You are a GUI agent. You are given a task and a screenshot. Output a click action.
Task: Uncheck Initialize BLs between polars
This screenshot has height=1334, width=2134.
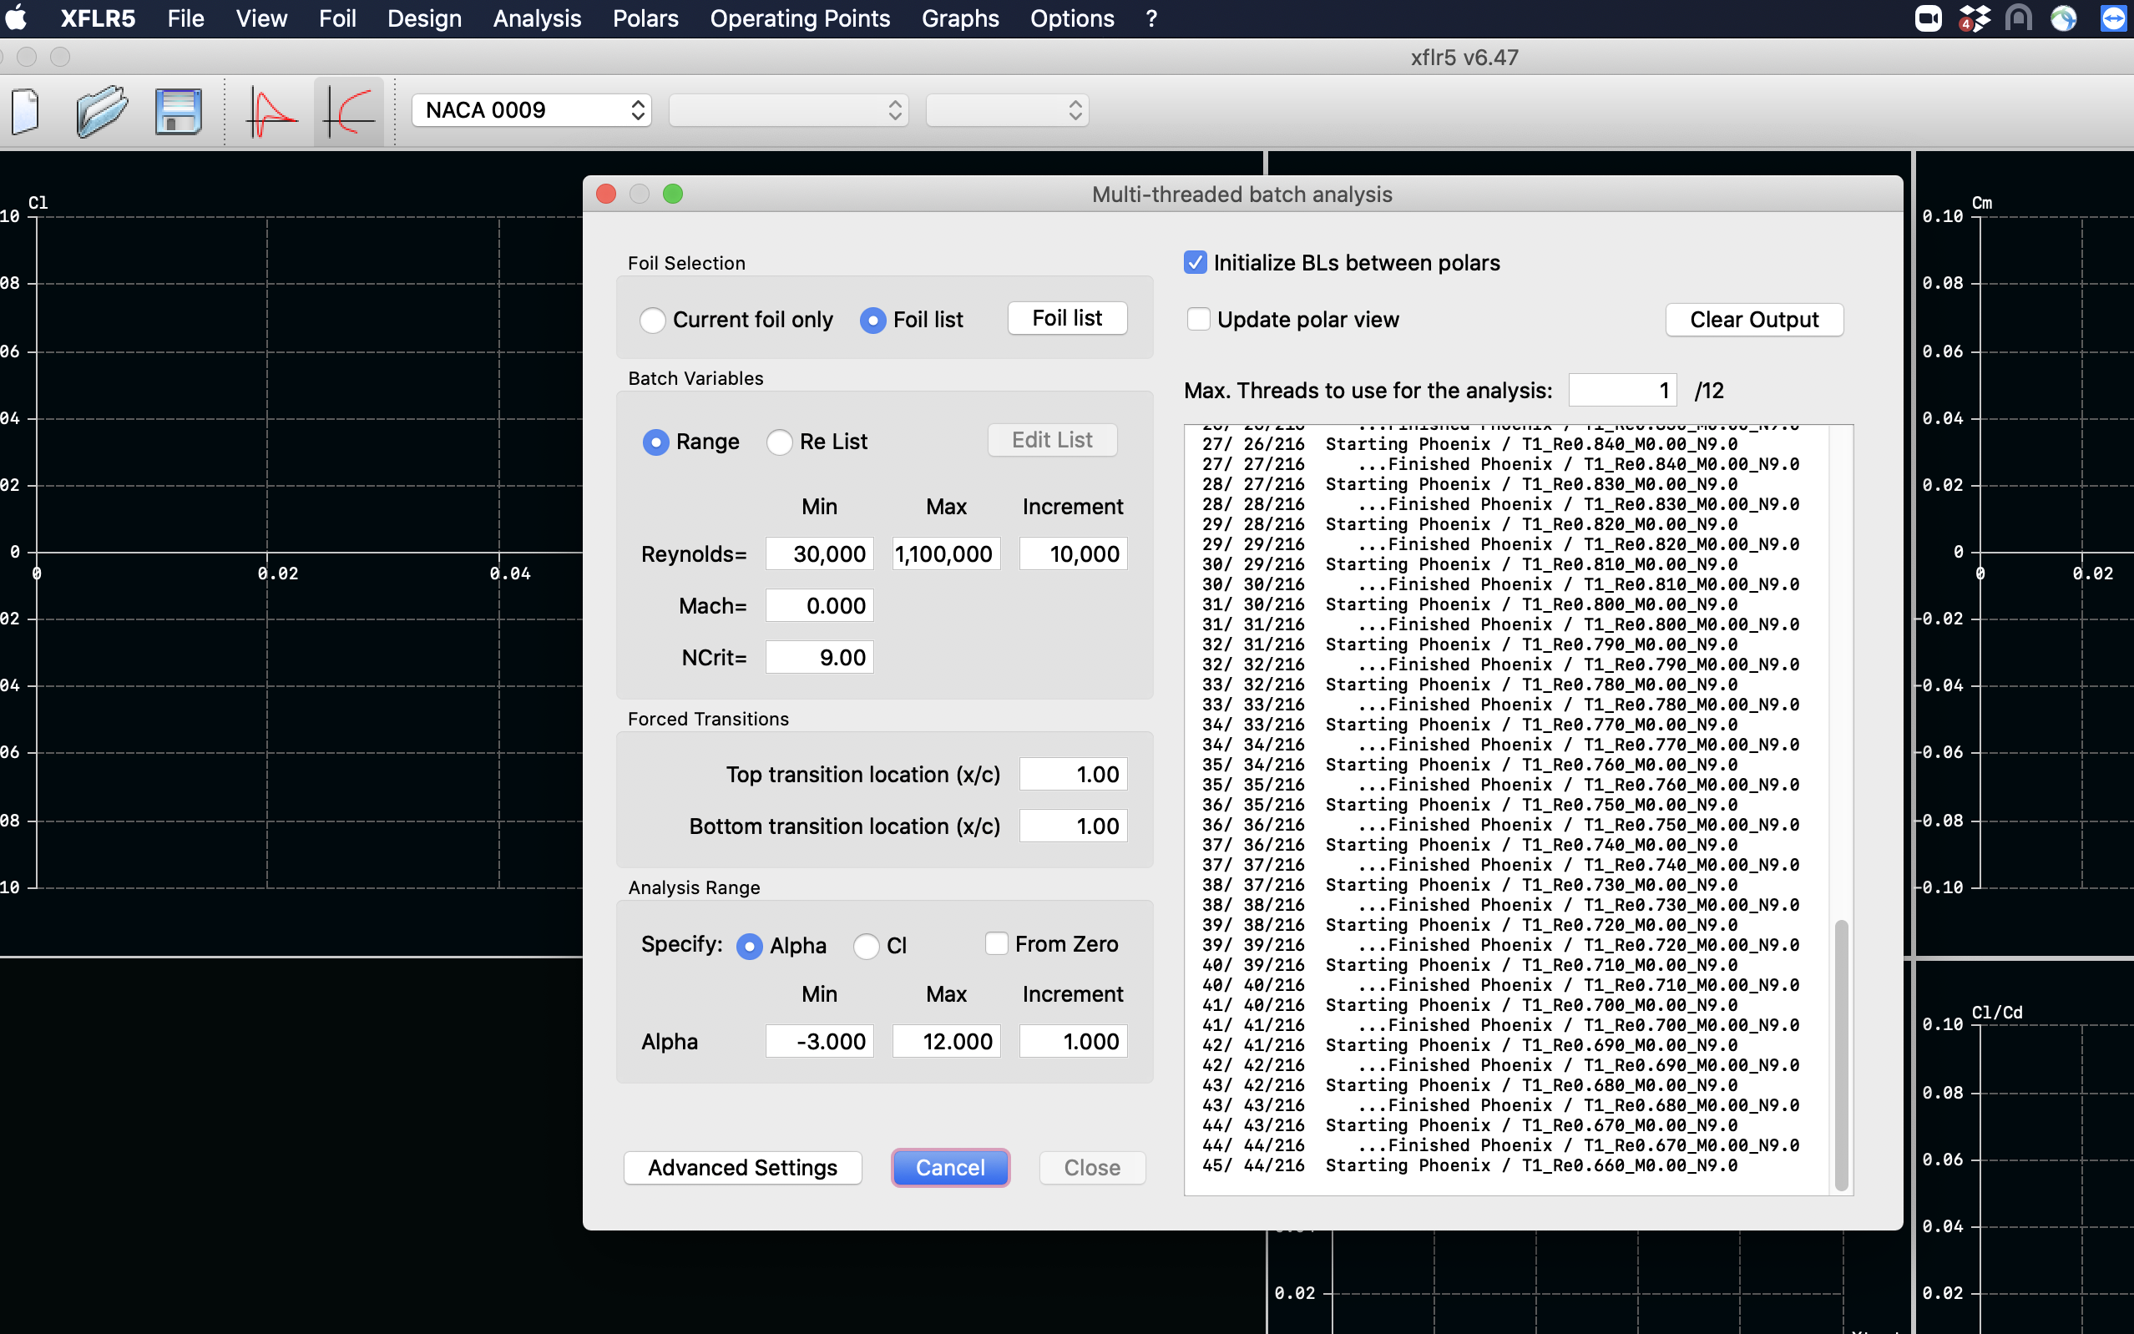1196,263
